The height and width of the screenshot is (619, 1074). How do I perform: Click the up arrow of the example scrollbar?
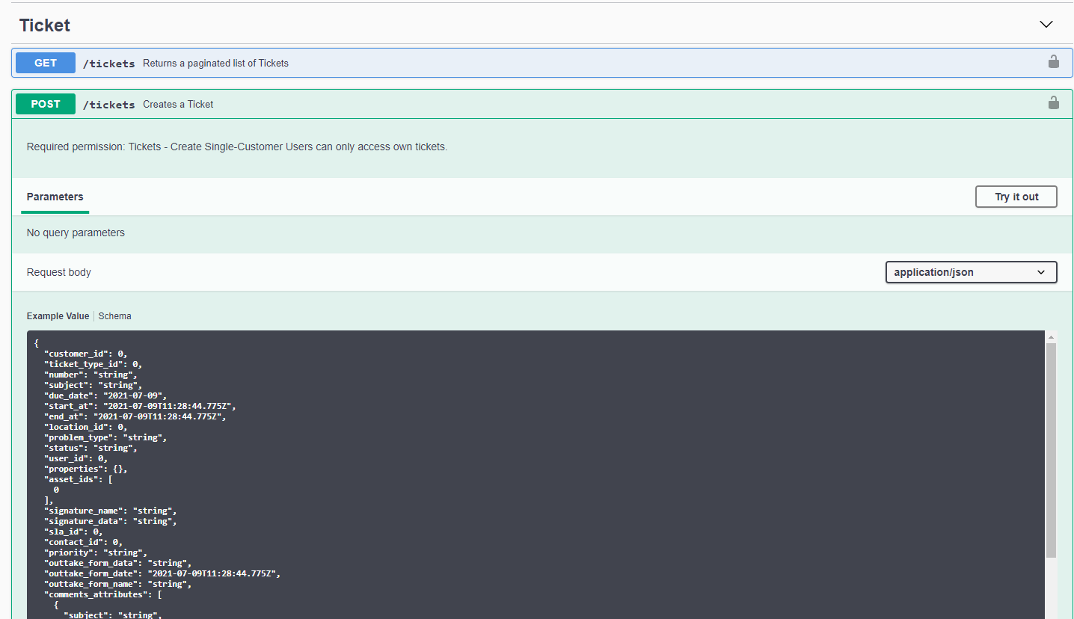pos(1051,337)
